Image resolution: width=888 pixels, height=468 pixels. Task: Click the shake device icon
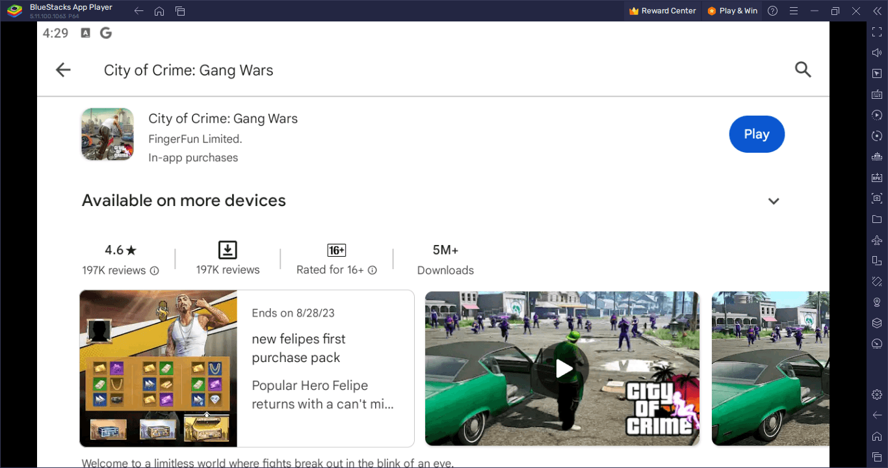tap(877, 281)
